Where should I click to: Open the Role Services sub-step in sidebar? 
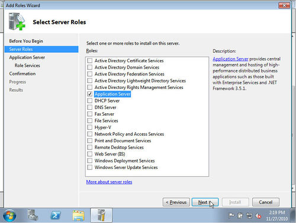tap(27, 65)
